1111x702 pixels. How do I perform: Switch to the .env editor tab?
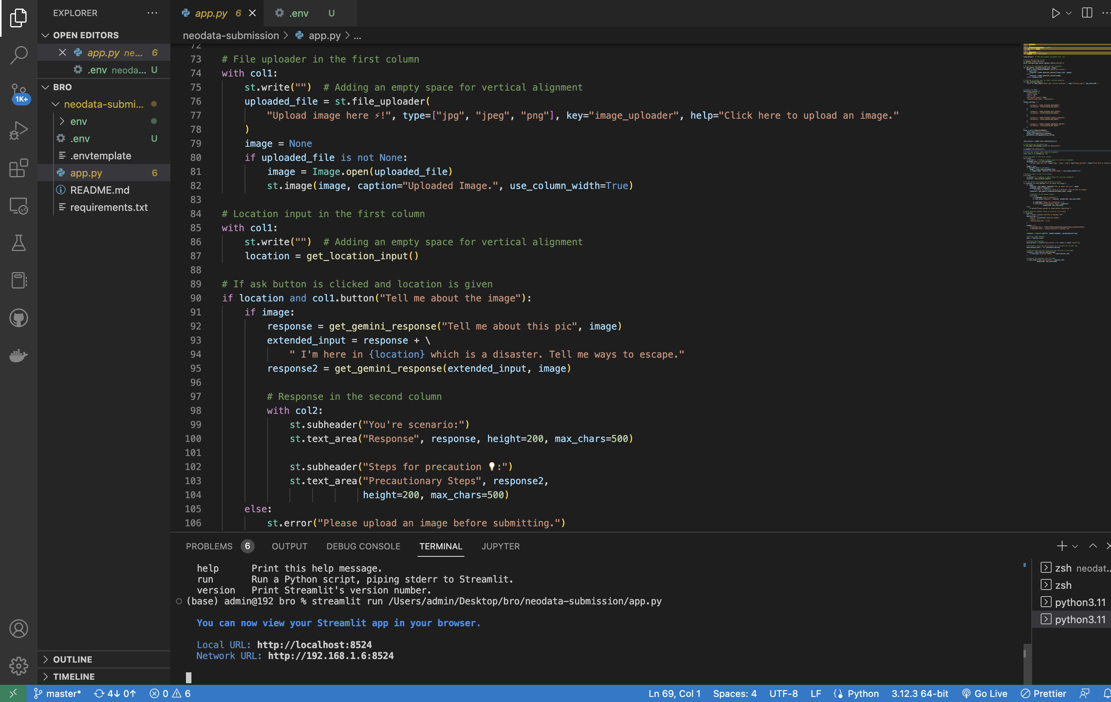pos(298,13)
